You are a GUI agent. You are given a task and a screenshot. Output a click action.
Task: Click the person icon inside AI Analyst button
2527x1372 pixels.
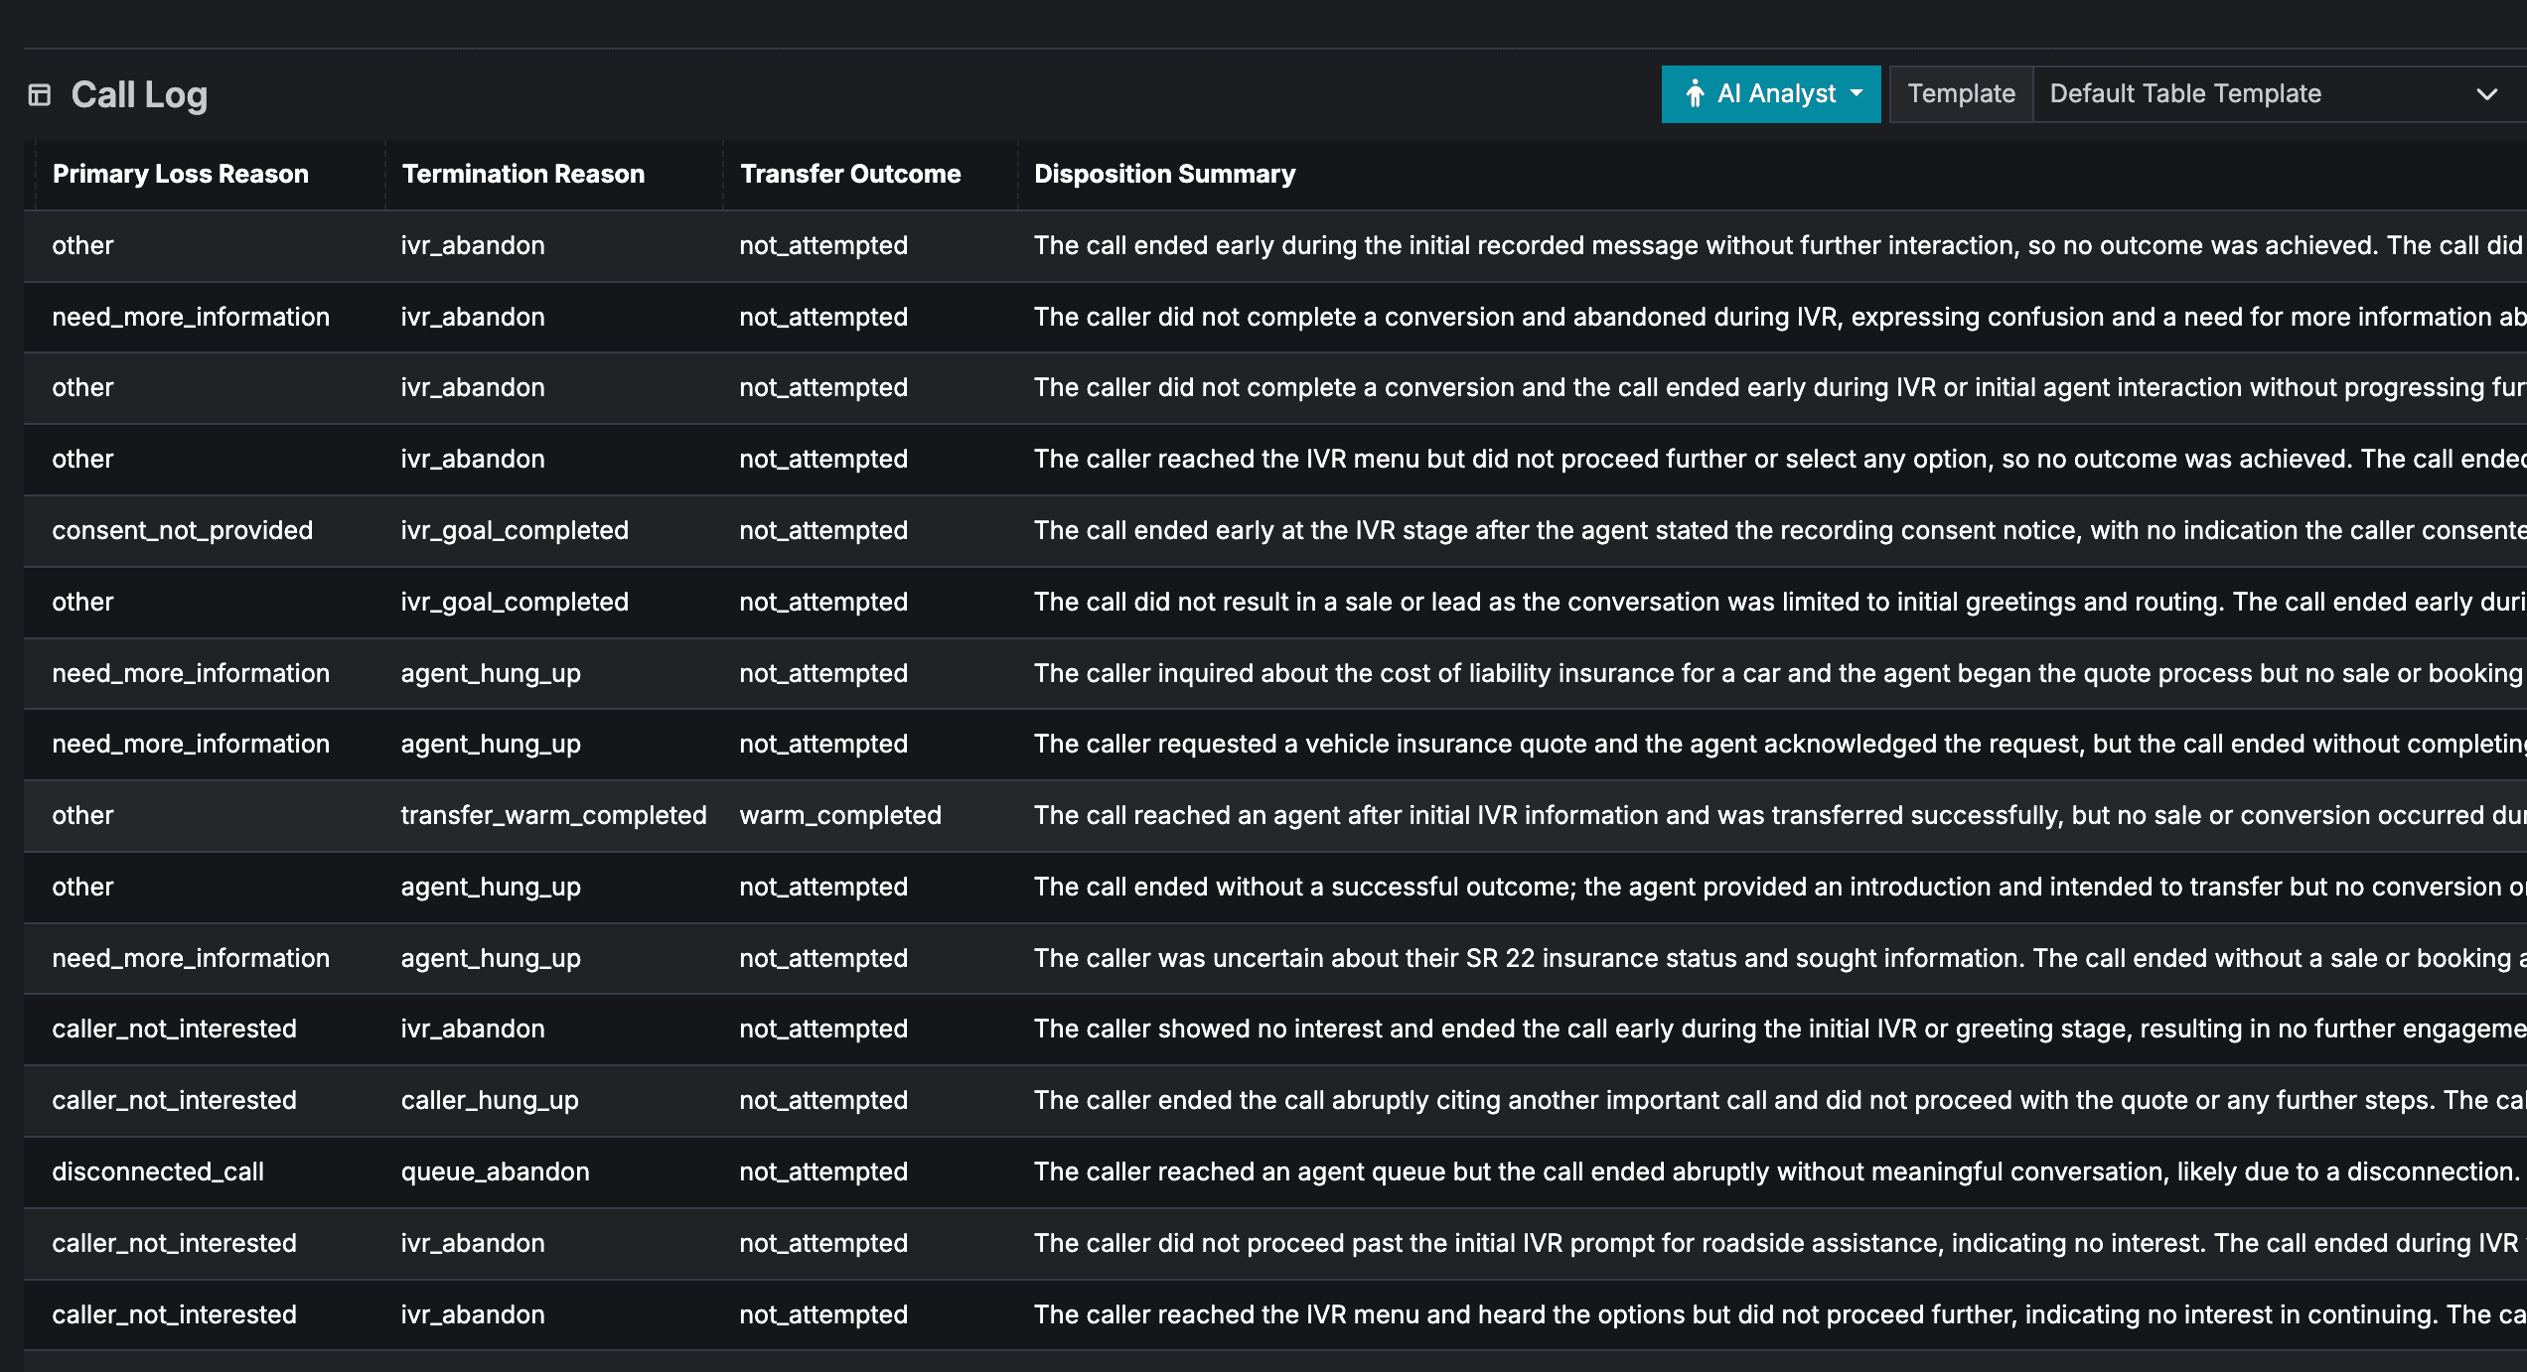[1698, 93]
